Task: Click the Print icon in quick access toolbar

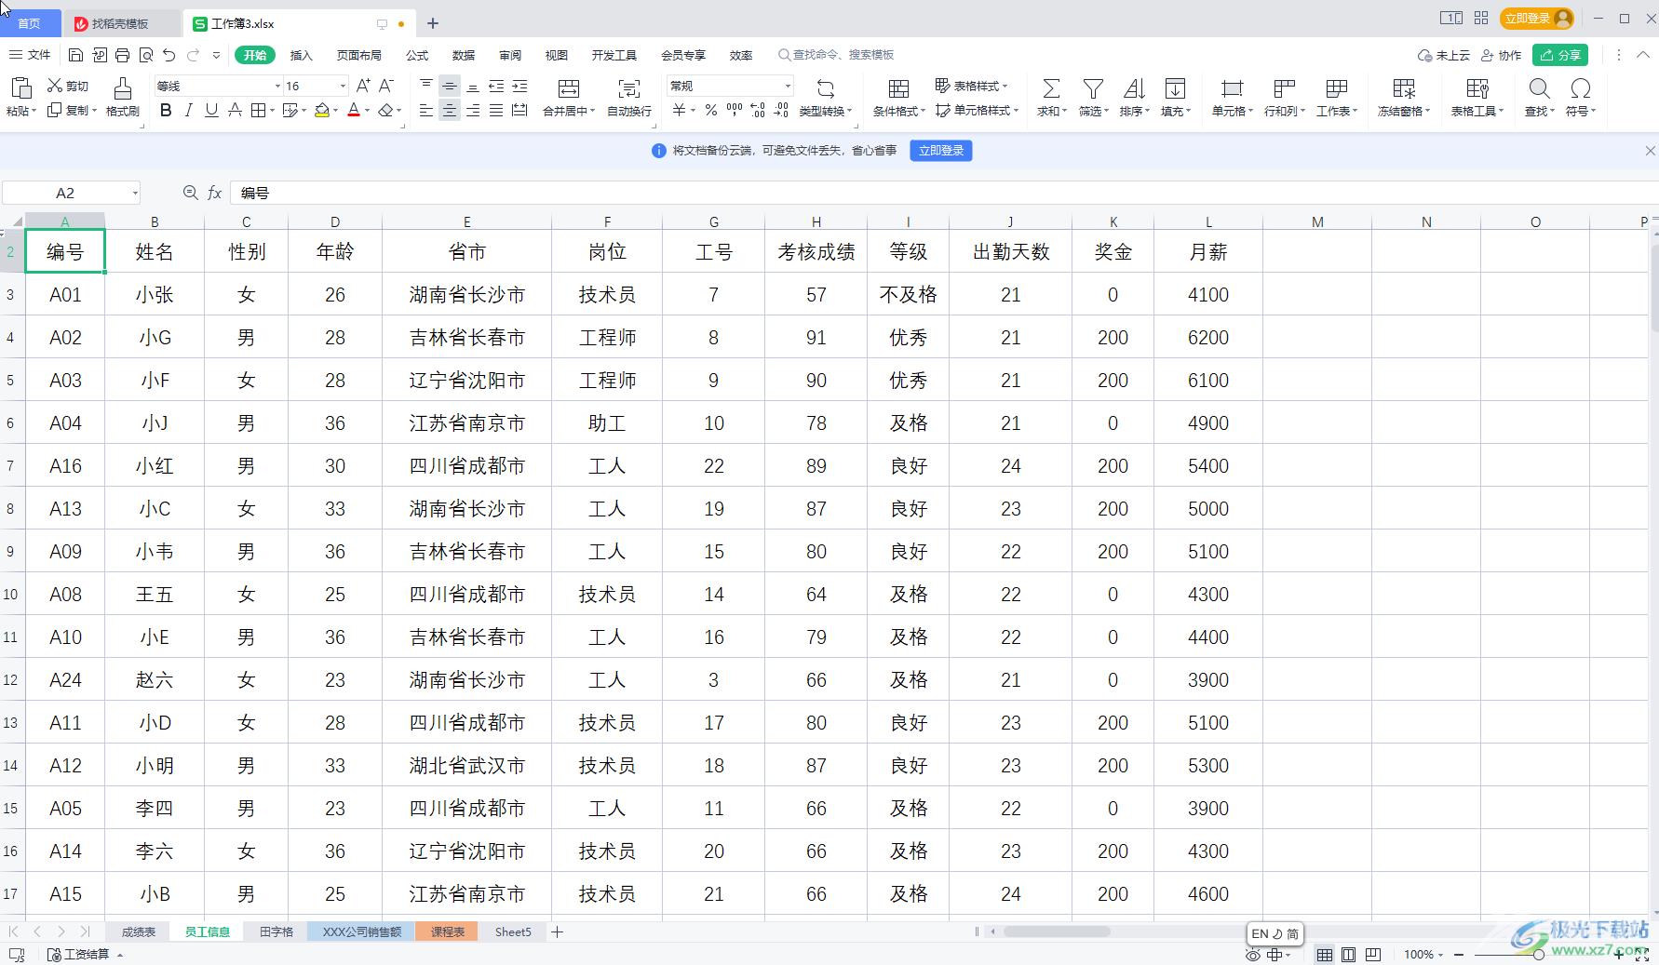Action: (123, 55)
